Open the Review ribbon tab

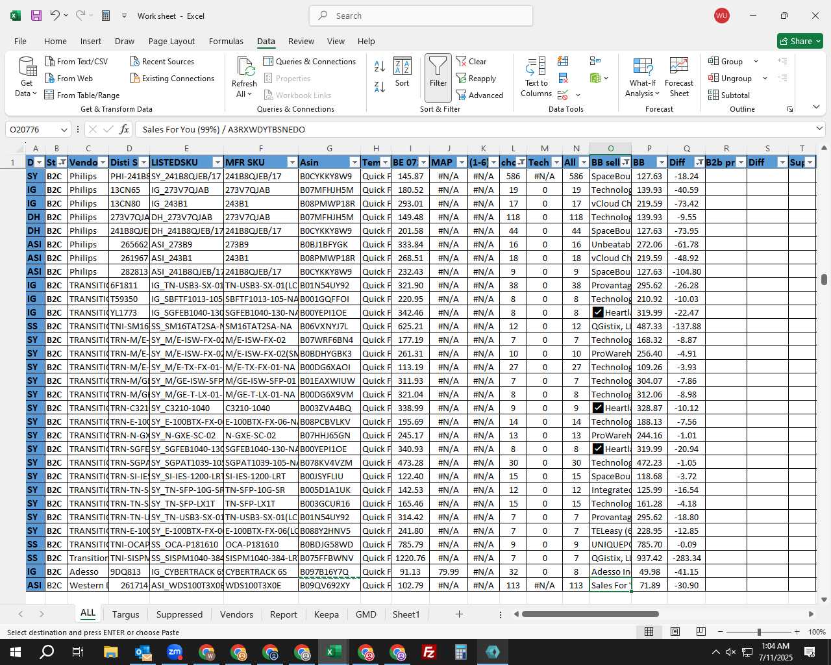pos(301,41)
